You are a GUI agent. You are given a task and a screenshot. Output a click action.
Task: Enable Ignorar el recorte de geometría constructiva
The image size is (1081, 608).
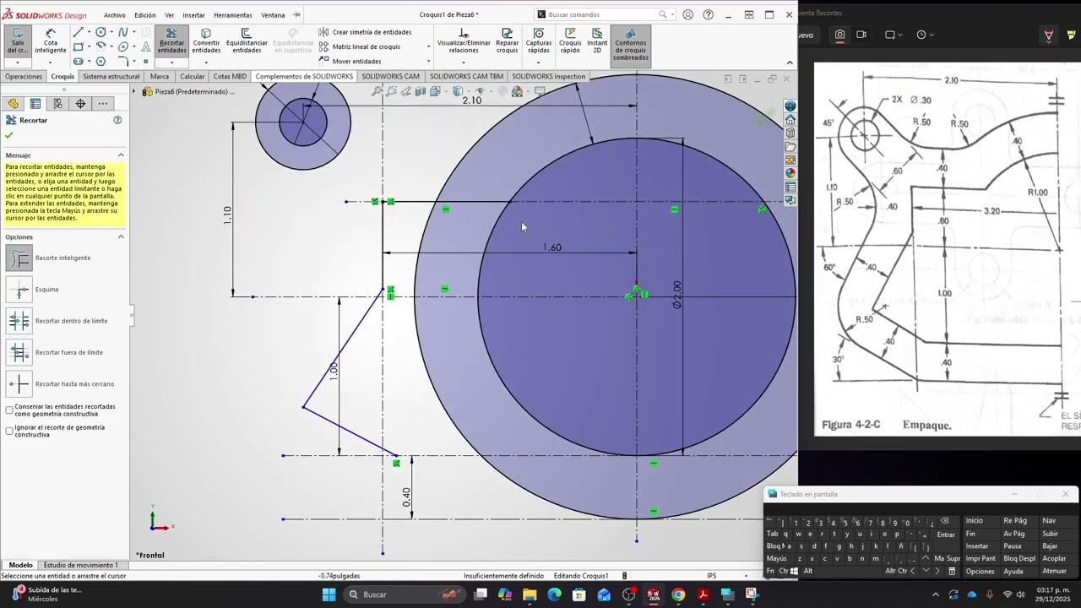(9, 431)
